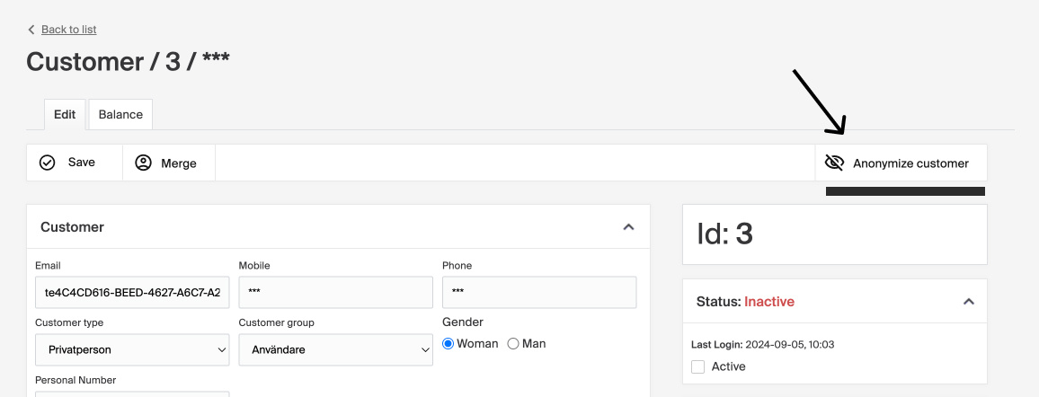Collapse the Customer panel chevron
This screenshot has width=1039, height=397.
(628, 227)
